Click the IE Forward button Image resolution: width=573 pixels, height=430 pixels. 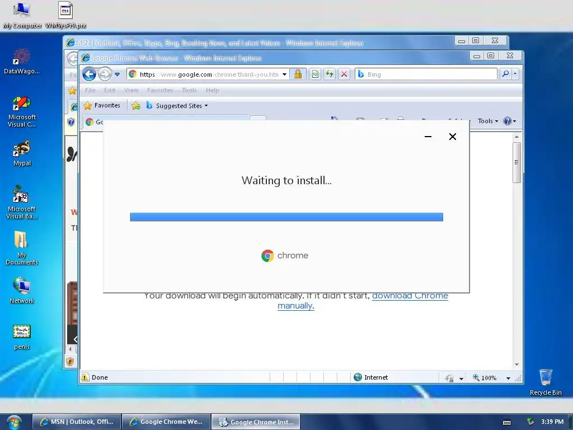105,74
